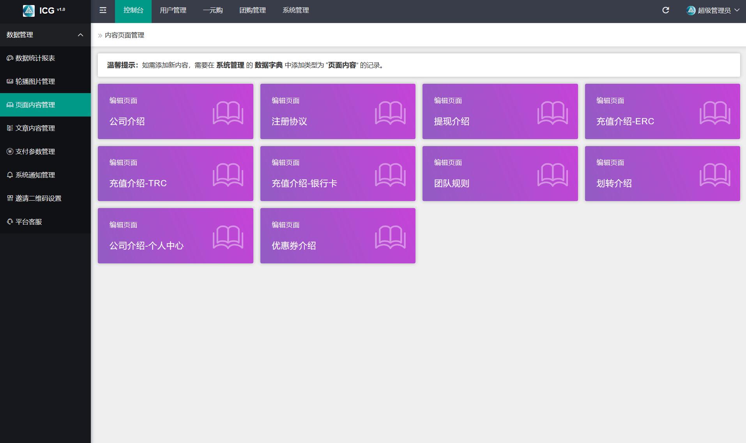746x443 pixels.
Task: Collapse the 数据管理 sidebar group chevron
Action: (81, 35)
